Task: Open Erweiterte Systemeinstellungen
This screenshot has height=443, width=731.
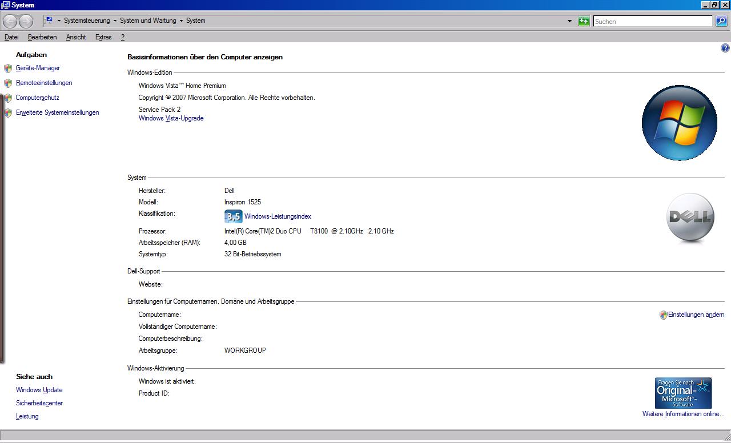Action: (58, 112)
